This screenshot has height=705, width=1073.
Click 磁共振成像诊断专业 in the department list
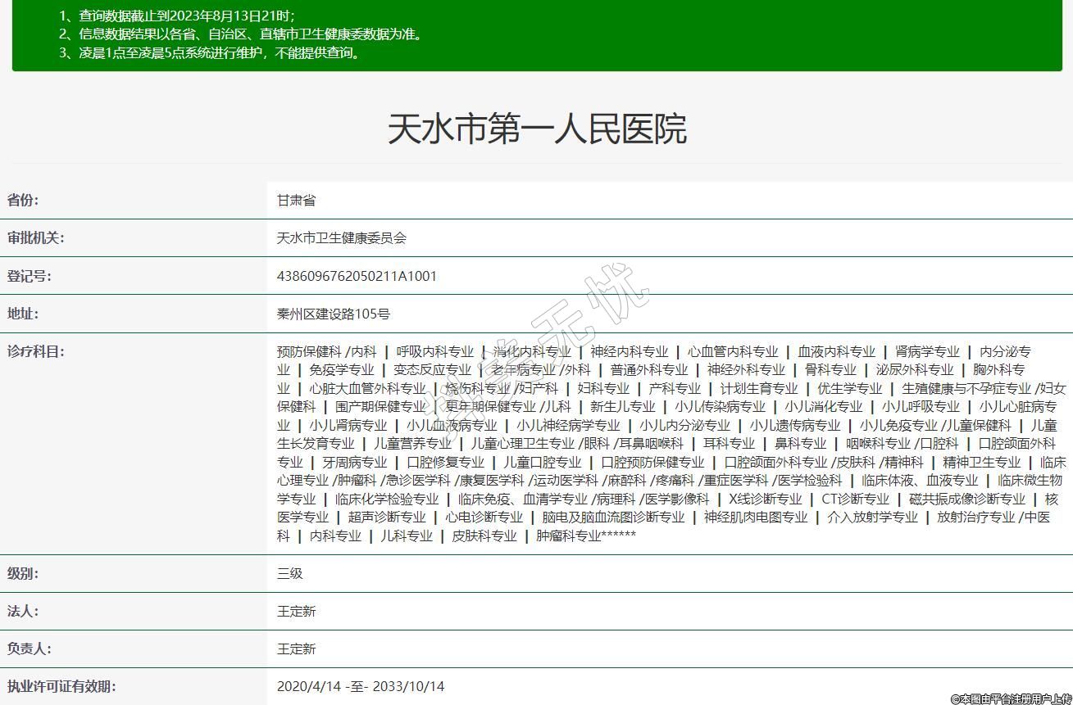pos(966,499)
